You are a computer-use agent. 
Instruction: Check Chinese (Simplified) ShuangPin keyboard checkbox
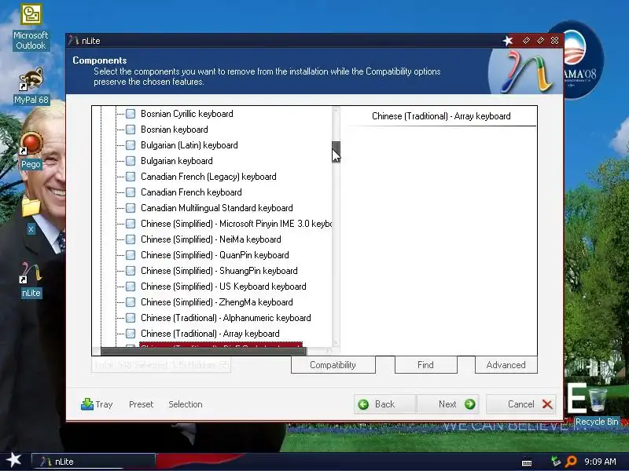click(131, 271)
